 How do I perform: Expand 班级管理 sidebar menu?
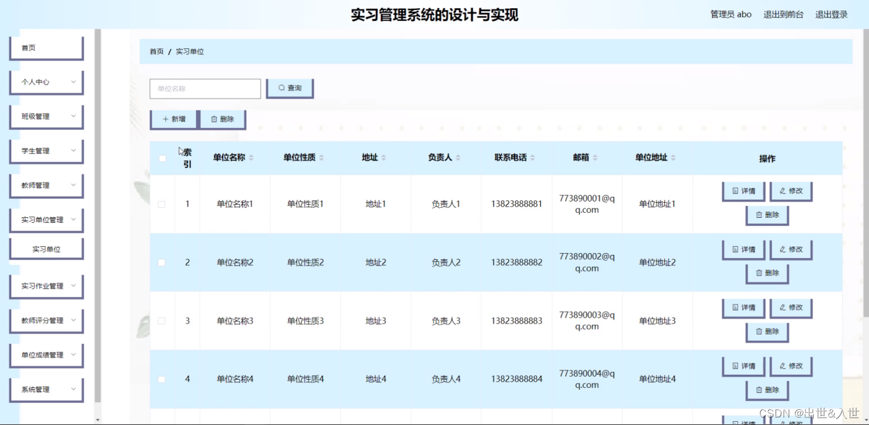click(46, 117)
